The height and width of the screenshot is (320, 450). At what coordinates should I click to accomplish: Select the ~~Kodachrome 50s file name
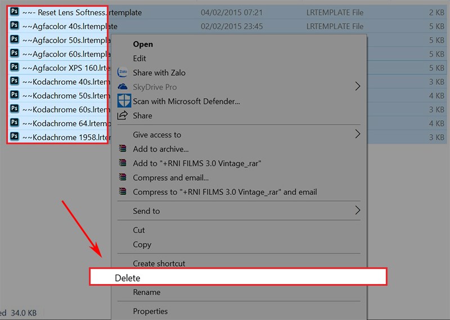pyautogui.click(x=66, y=95)
